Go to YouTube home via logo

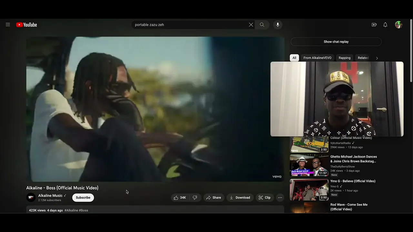(26, 25)
